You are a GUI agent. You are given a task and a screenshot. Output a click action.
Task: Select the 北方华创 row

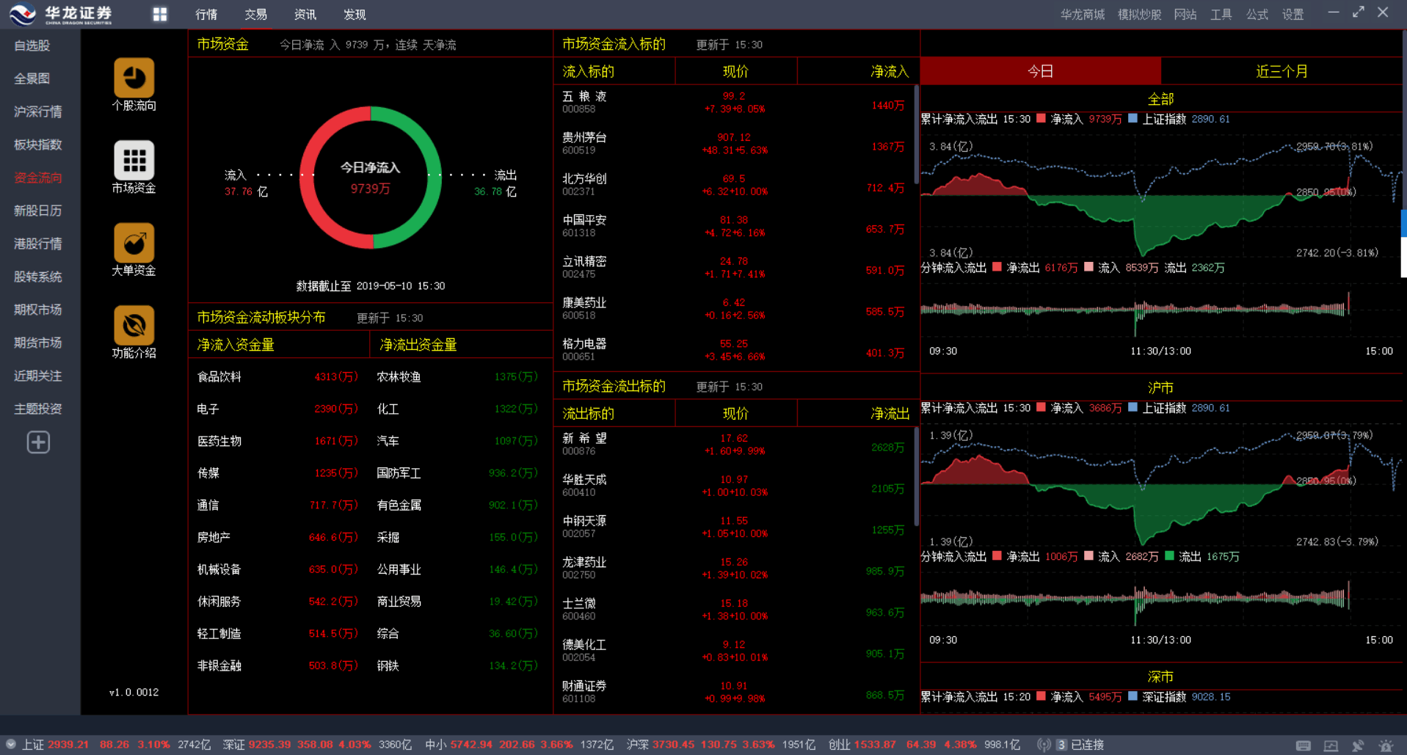(734, 185)
